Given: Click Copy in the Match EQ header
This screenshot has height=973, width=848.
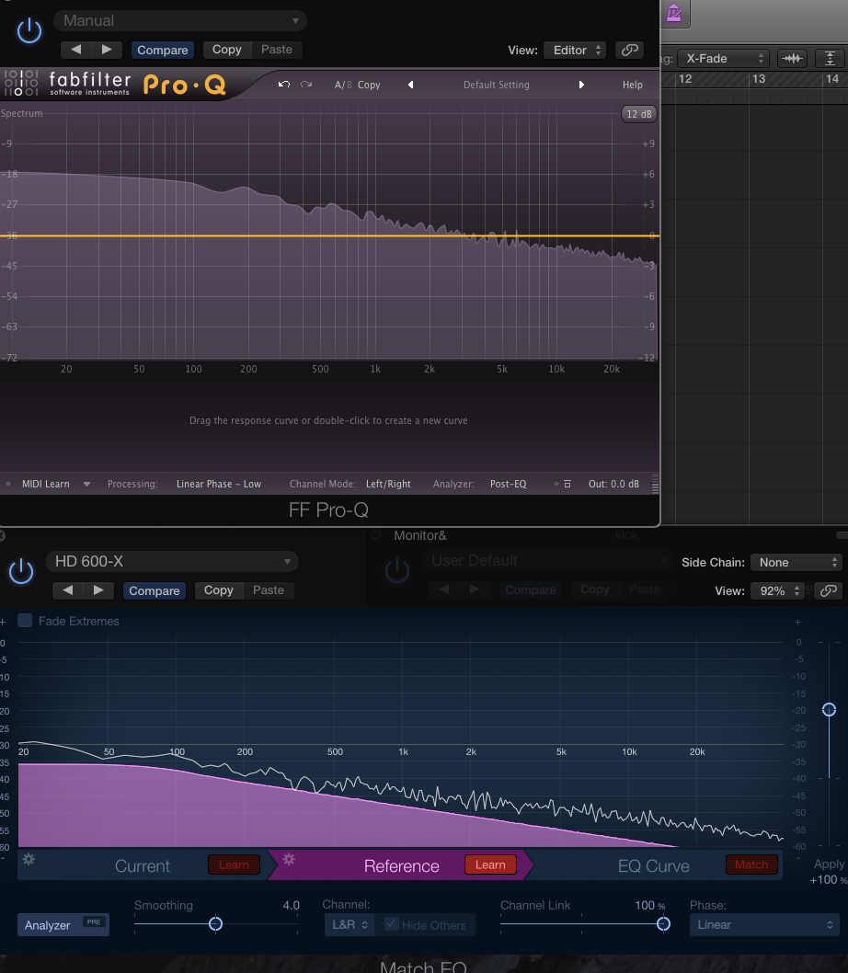Looking at the screenshot, I should point(219,590).
